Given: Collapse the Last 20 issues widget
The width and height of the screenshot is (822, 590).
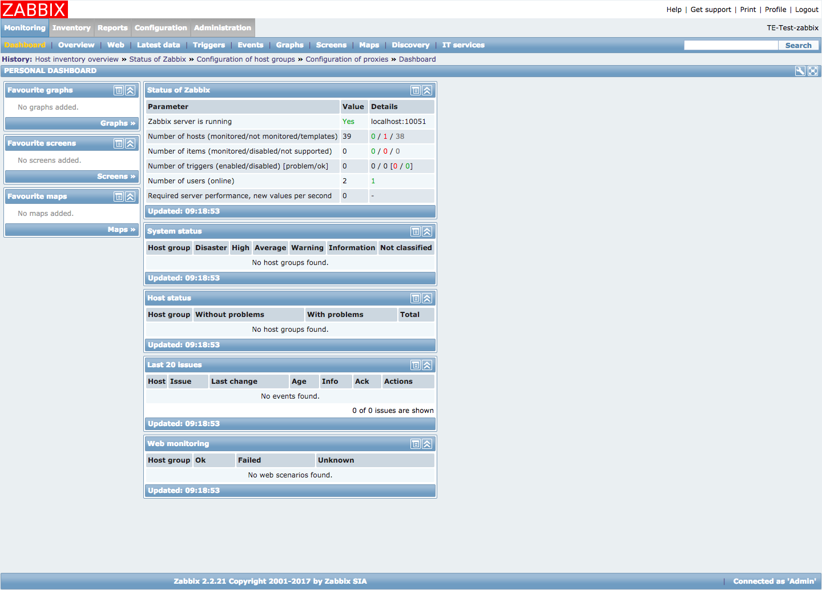Looking at the screenshot, I should [x=427, y=365].
